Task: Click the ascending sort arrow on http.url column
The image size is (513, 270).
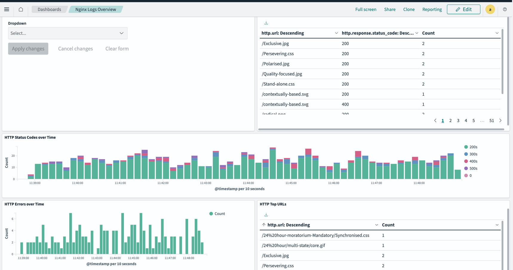Action: [264, 225]
